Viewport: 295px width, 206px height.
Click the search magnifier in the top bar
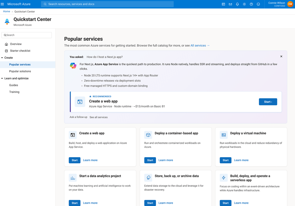tap(45, 4)
